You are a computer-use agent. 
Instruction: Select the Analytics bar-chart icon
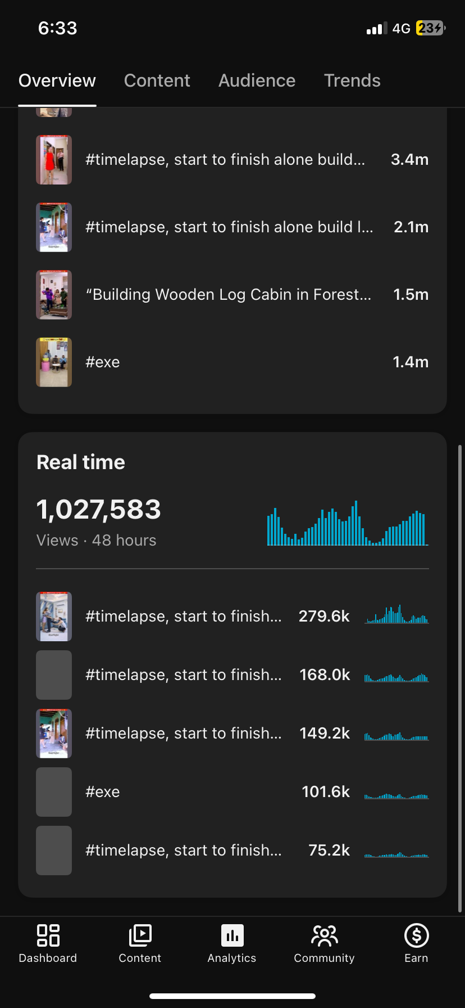(232, 936)
